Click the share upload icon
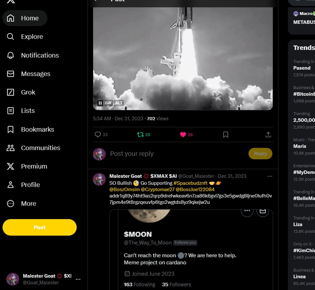 [x=268, y=135]
